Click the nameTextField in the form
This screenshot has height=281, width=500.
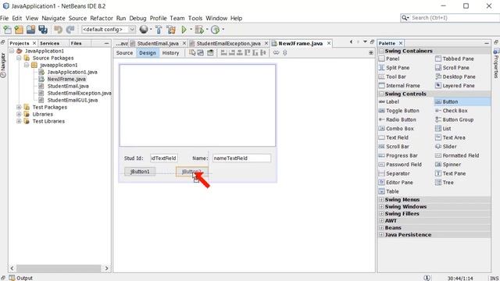(241, 158)
